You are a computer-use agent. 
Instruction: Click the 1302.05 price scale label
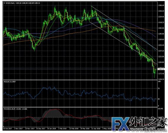point(161,28)
